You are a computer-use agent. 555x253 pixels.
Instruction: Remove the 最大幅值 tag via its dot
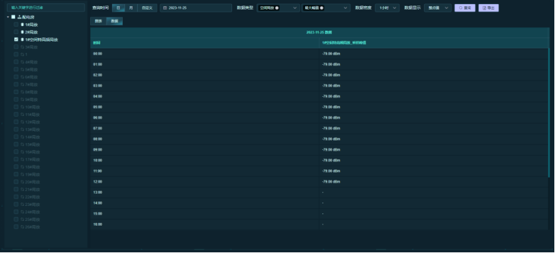point(322,8)
